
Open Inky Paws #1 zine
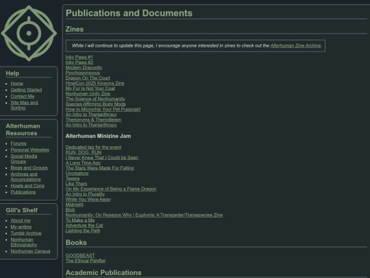pos(79,57)
